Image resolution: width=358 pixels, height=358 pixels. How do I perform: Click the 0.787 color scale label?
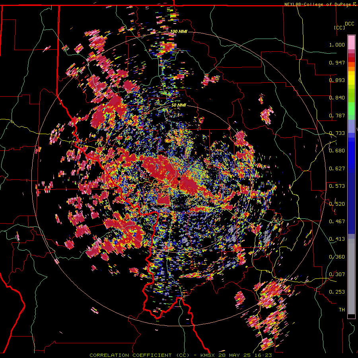pyautogui.click(x=337, y=115)
